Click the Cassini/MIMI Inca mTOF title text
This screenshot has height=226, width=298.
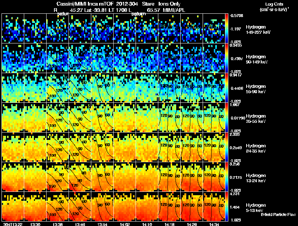(x=85, y=4)
